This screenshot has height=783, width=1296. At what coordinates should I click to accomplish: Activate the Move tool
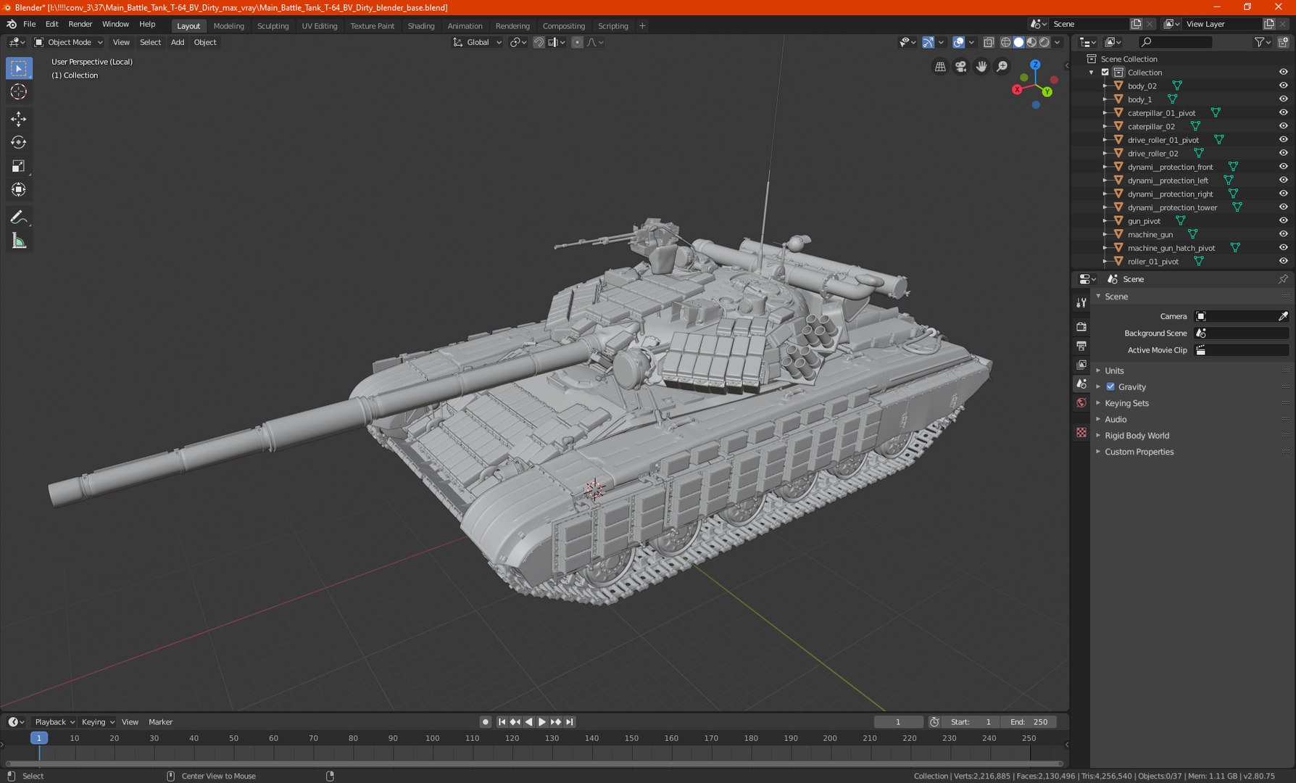(19, 119)
